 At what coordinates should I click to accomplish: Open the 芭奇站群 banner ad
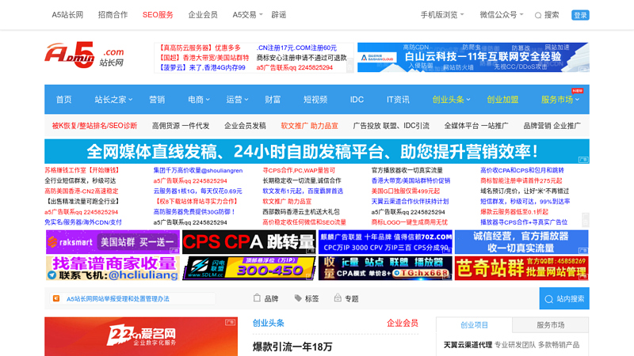click(x=521, y=268)
